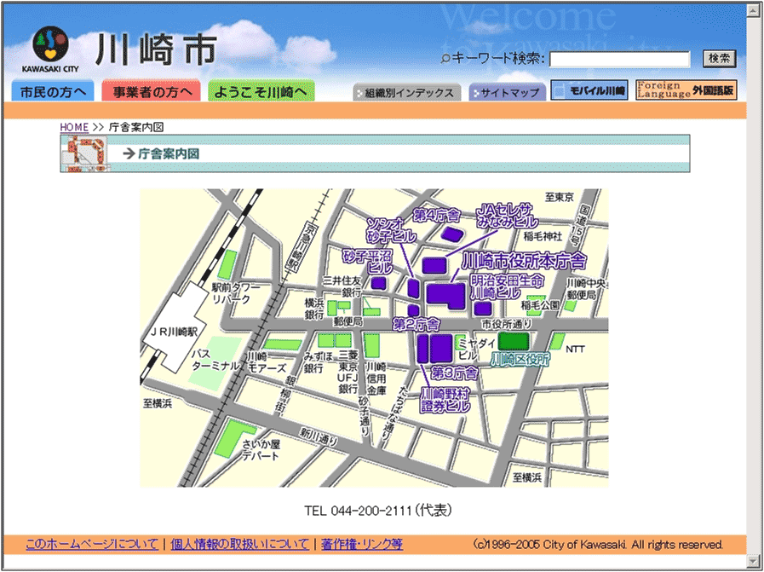Select the green 川崎区役所 building on map

[x=513, y=341]
